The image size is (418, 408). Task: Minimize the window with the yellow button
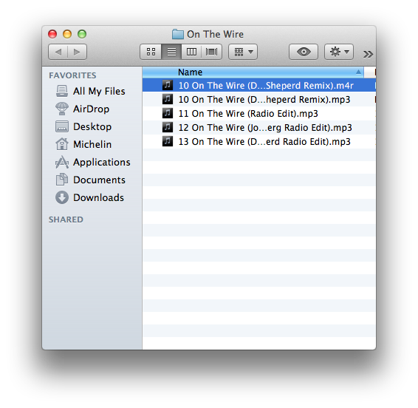[67, 34]
